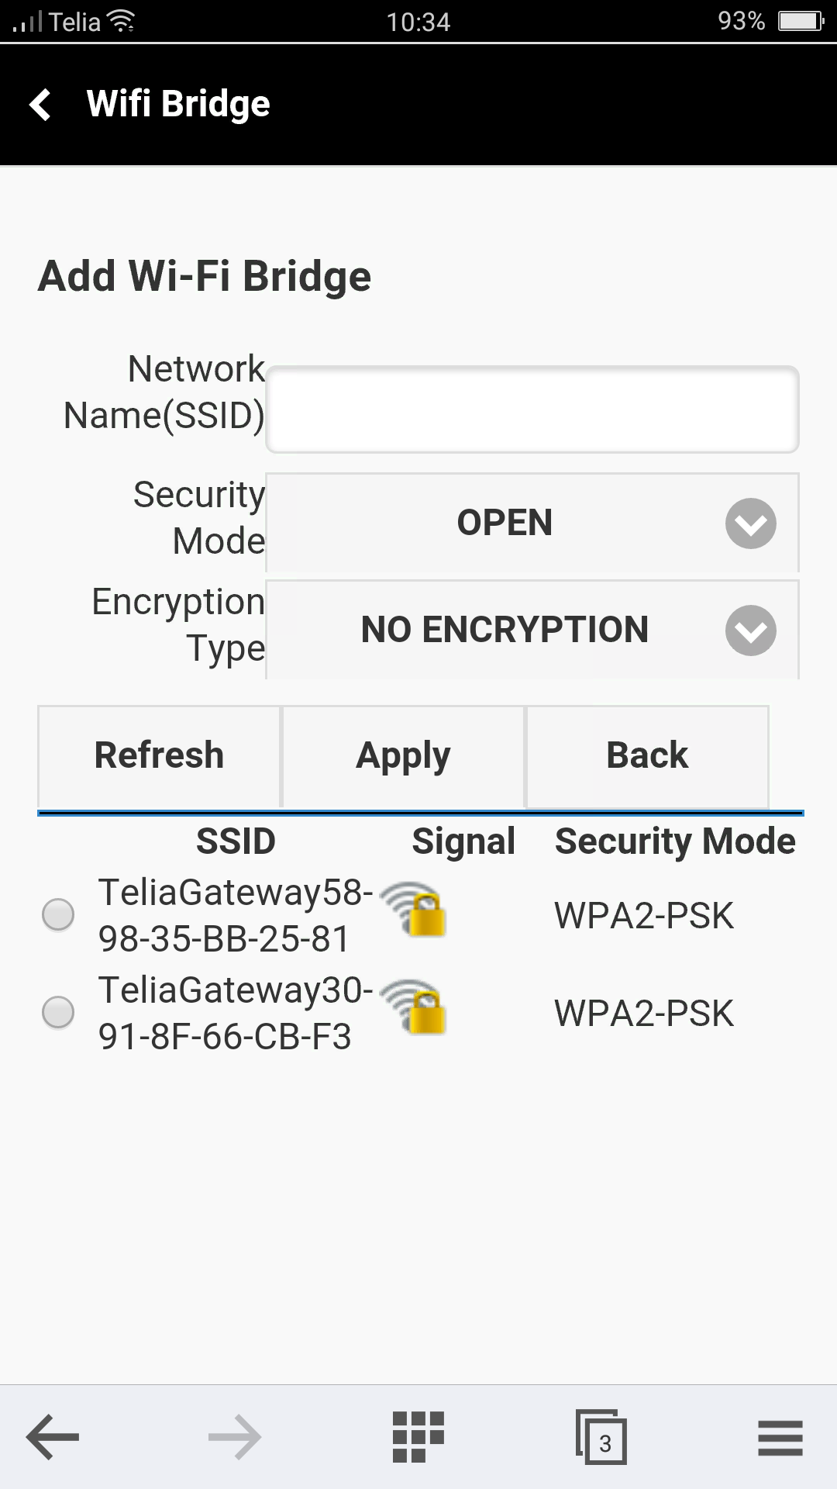Screen dimensions: 837x1489
Task: Tap the back chevron beside Wifi Bridge
Action: (x=40, y=105)
